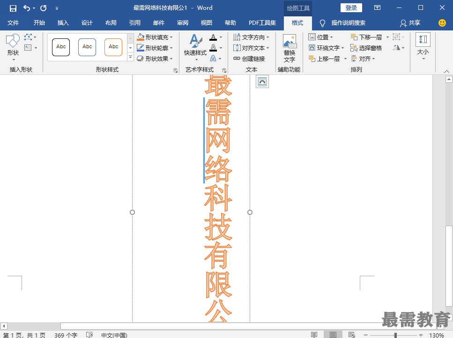The image size is (453, 338).
Task: Click the Rotate objects icon
Action: point(396,48)
